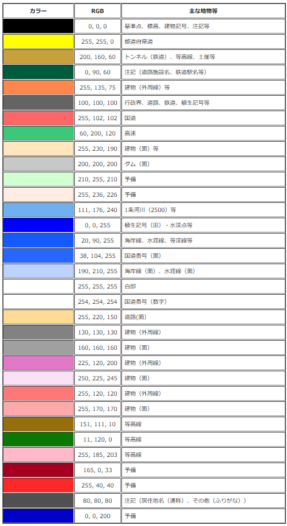Click the bright red swatch 255, 40, 40
This screenshot has height=526, width=287.
coord(38,485)
